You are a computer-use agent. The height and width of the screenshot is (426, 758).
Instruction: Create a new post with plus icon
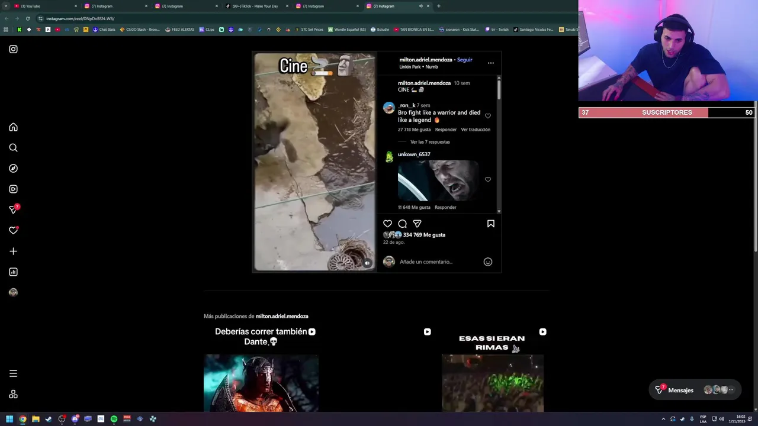[13, 251]
